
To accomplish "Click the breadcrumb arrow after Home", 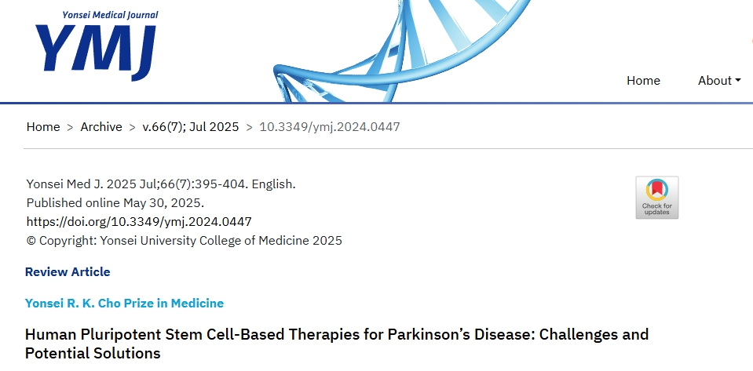I will pos(70,127).
